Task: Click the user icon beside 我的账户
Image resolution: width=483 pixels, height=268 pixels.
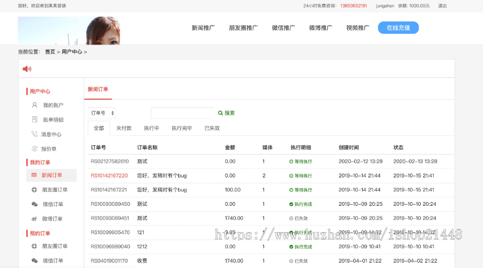Action: point(34,105)
